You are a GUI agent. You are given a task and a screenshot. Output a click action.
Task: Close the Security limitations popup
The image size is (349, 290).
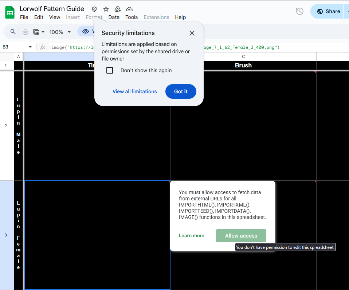[x=192, y=33]
